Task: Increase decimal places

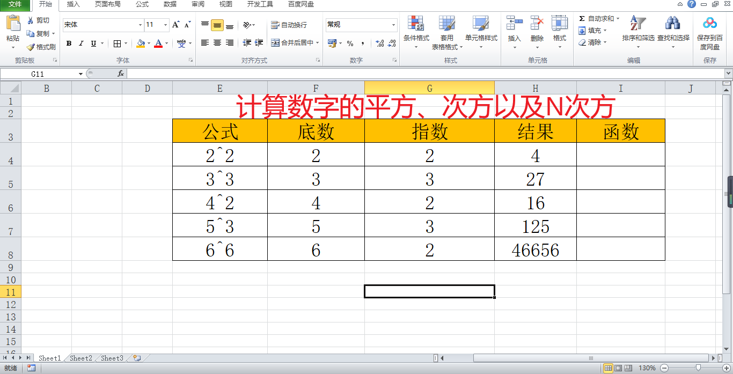Action: (x=379, y=43)
